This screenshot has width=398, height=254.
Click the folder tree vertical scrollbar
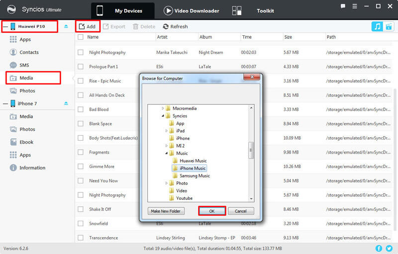(251, 149)
